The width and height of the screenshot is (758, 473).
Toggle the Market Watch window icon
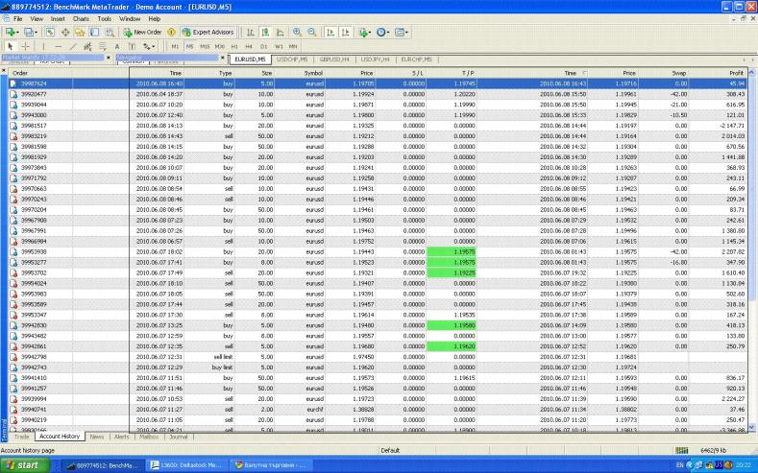(x=50, y=33)
